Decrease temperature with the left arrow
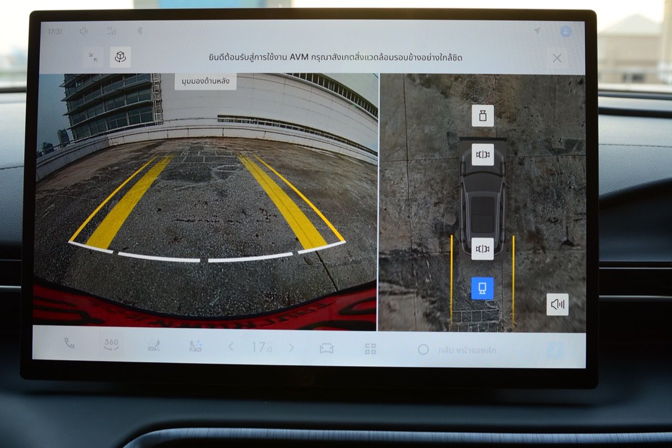The width and height of the screenshot is (672, 448). (230, 347)
